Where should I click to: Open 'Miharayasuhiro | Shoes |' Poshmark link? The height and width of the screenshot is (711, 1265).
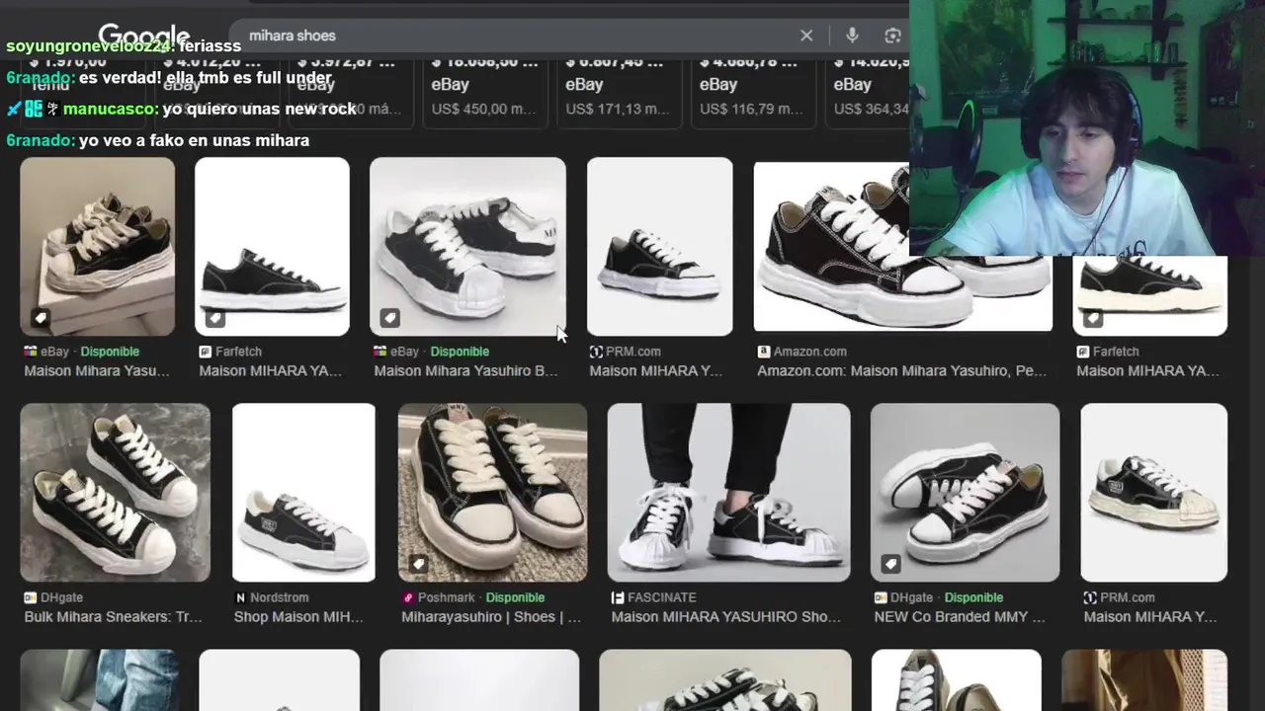point(491,617)
